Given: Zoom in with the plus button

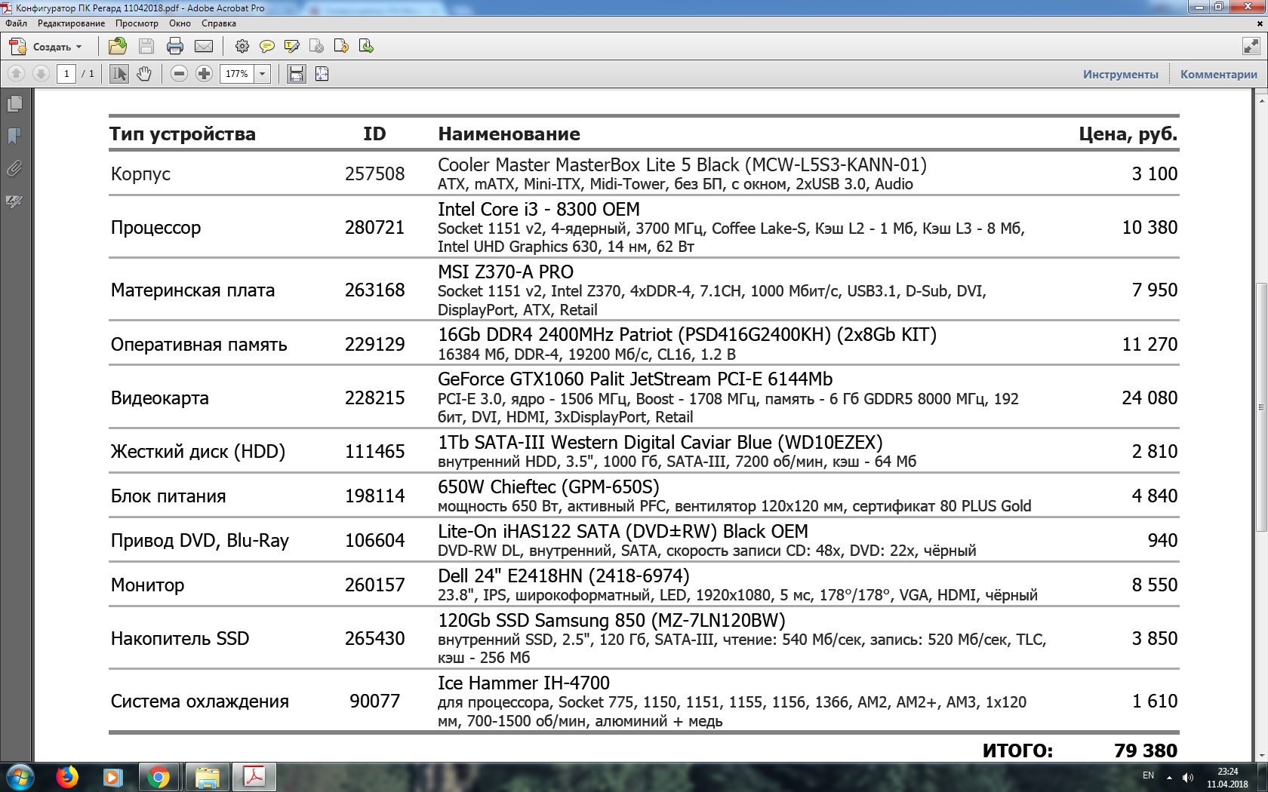Looking at the screenshot, I should pyautogui.click(x=204, y=74).
